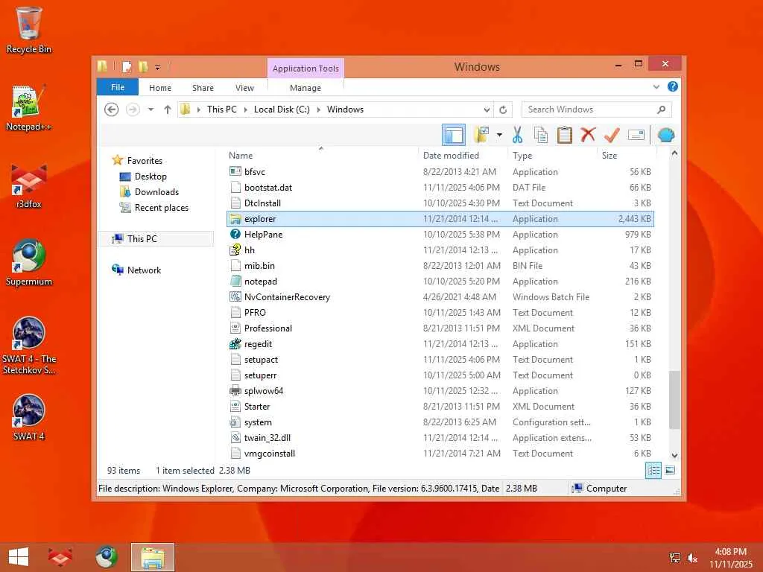
Task: Click the folder options toolbar icon
Action: click(x=482, y=135)
